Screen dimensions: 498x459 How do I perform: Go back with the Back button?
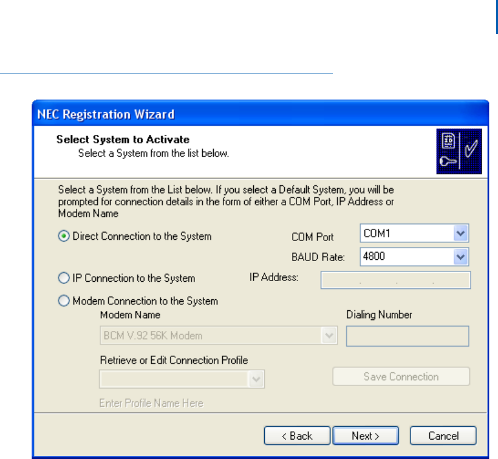[x=297, y=435]
